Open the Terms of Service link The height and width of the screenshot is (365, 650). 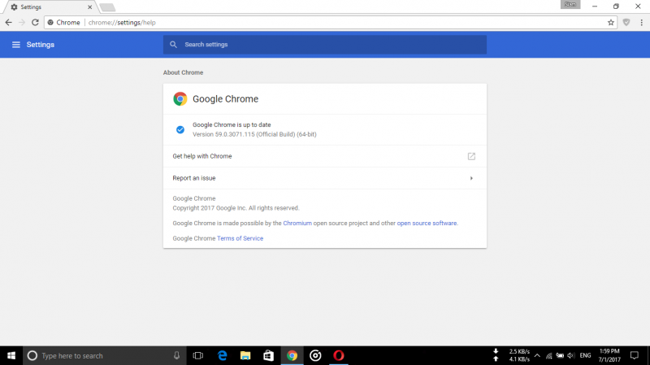240,238
